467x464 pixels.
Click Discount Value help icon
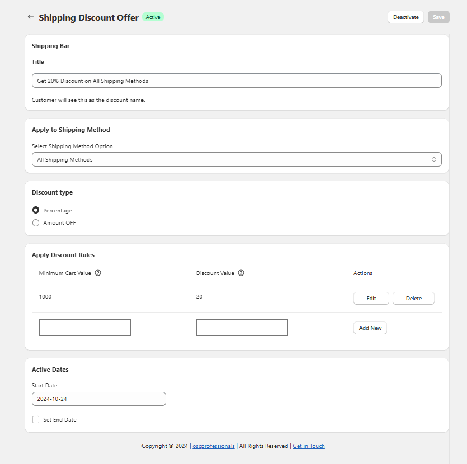point(241,273)
